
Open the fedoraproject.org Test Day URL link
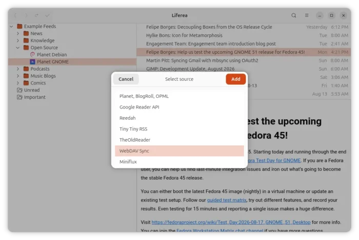[x=231, y=222]
